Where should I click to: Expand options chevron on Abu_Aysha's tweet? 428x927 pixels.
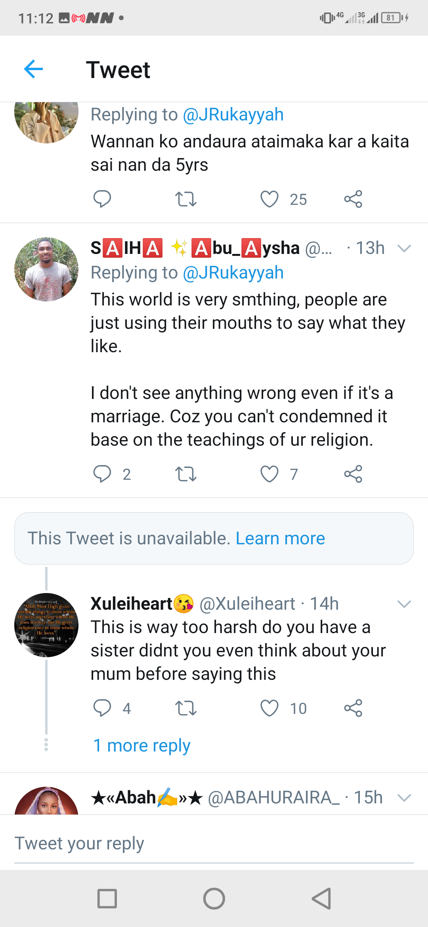tap(404, 248)
